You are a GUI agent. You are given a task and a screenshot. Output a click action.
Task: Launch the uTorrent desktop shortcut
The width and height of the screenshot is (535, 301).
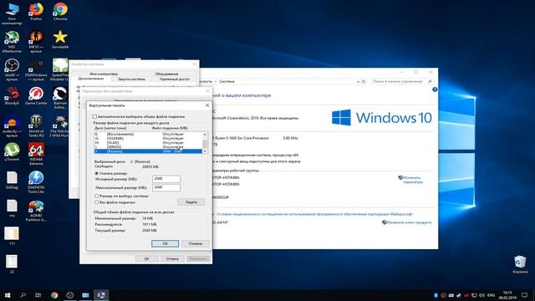click(x=12, y=151)
